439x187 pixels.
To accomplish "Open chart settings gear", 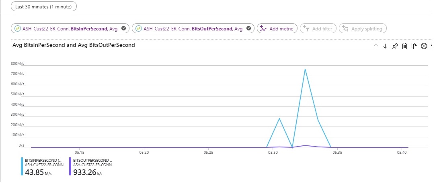I will coord(424,46).
